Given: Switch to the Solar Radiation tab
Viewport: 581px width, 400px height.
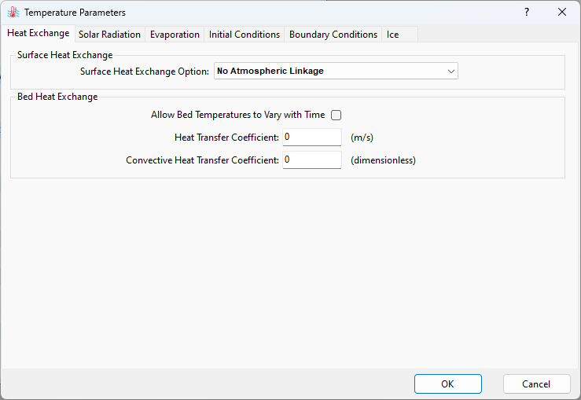Looking at the screenshot, I should click(109, 35).
